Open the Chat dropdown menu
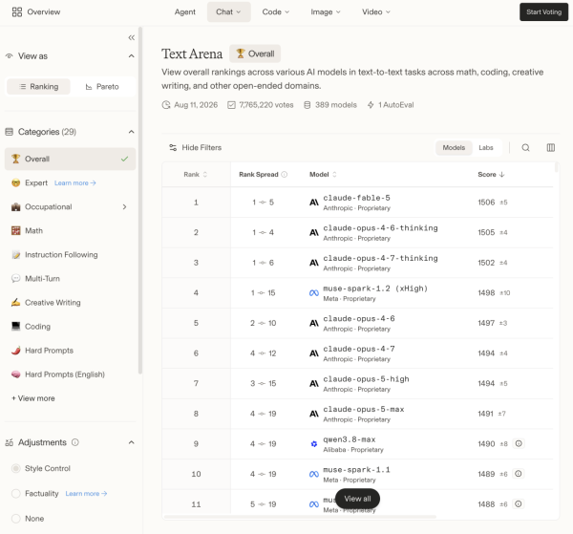Screen dimensions: 573x534 pyautogui.click(x=229, y=12)
